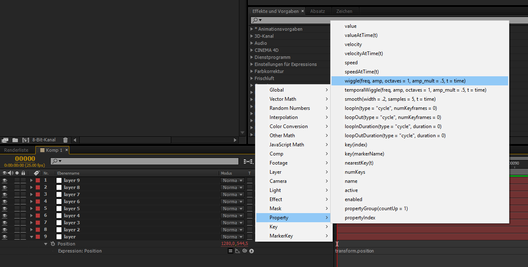Click the 00000 current time display
The width and height of the screenshot is (528, 267).
click(x=25, y=159)
